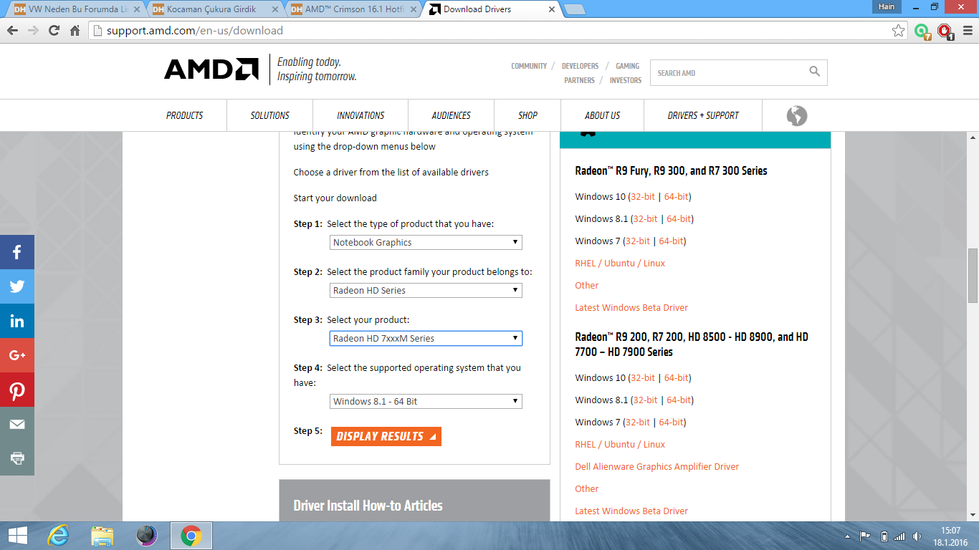Image resolution: width=979 pixels, height=550 pixels.
Task: Open COMMUNITY link in header
Action: [x=529, y=66]
